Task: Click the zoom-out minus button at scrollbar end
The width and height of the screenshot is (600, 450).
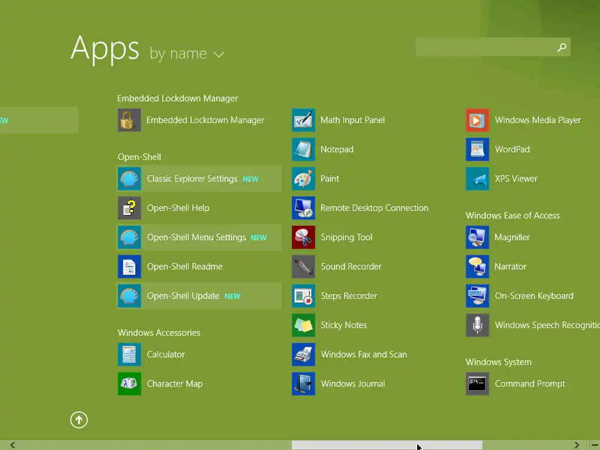Action: pyautogui.click(x=594, y=445)
